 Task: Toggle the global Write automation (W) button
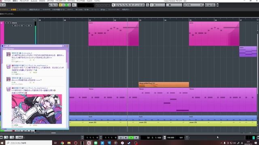pos(70,5)
